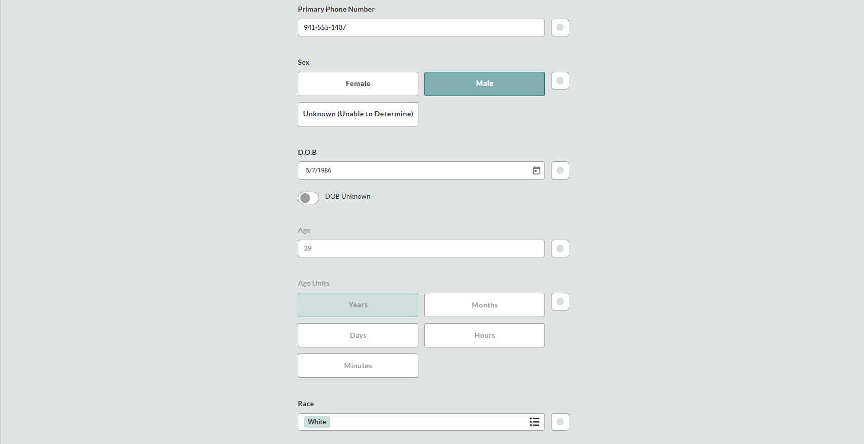Screen dimensions: 864x444
Task: Set Age Units to Days
Action: pyautogui.click(x=358, y=335)
